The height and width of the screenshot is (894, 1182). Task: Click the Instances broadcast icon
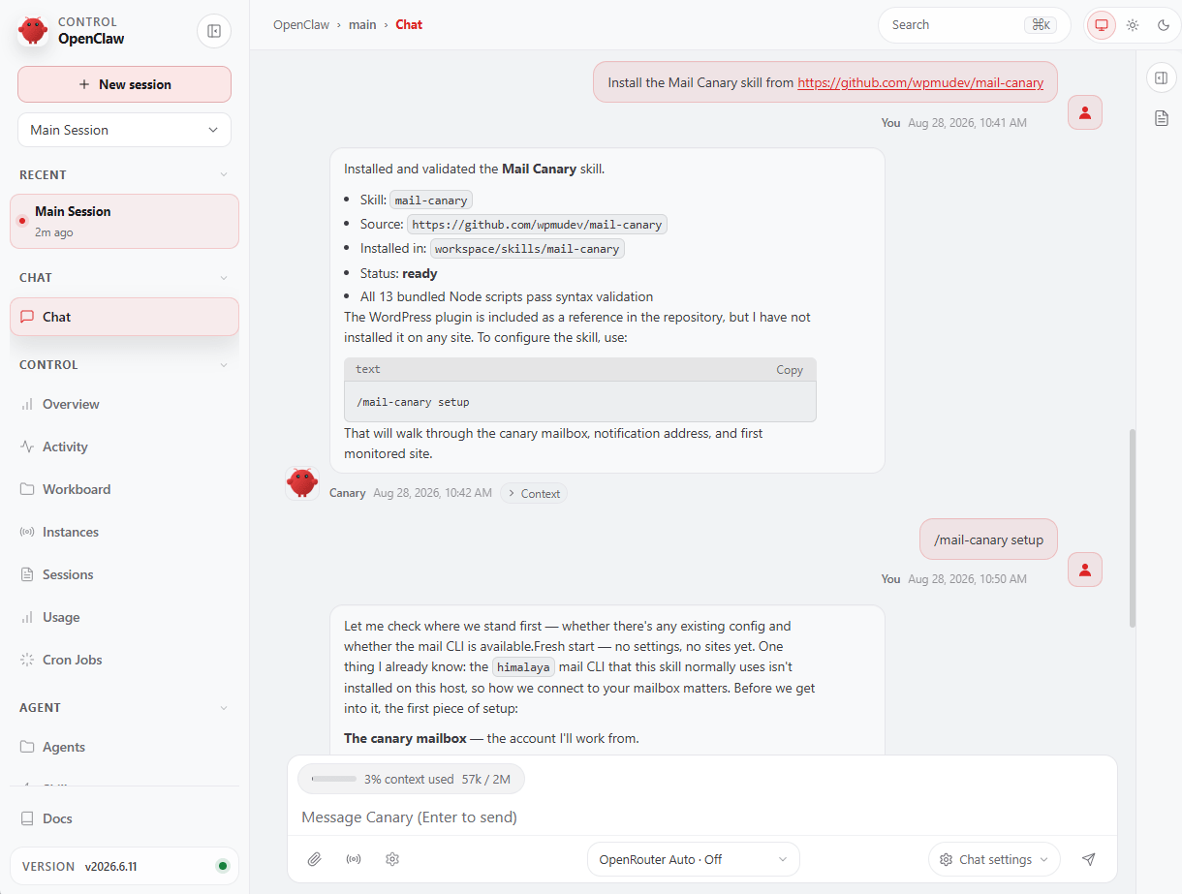27,532
